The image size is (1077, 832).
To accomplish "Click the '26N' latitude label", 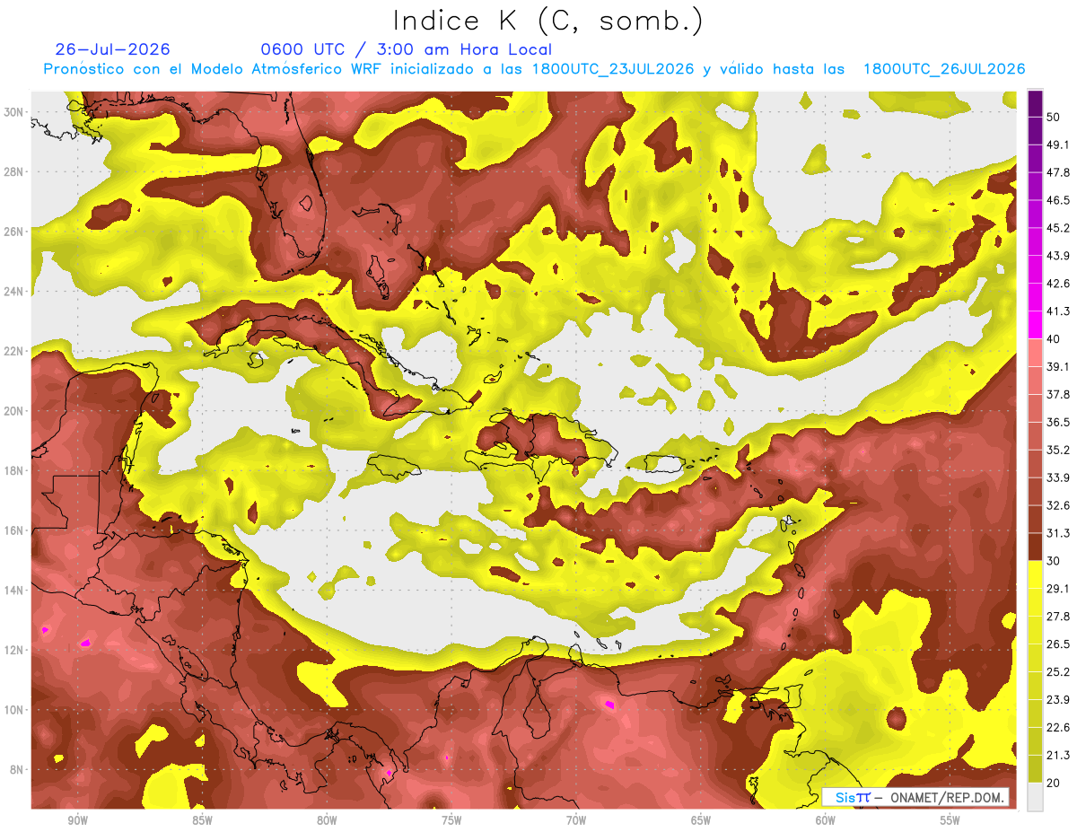I will point(13,232).
